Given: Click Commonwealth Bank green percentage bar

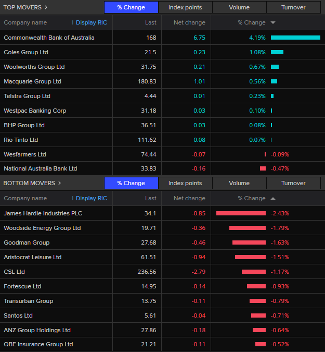Looking at the screenshot, I should [x=295, y=38].
